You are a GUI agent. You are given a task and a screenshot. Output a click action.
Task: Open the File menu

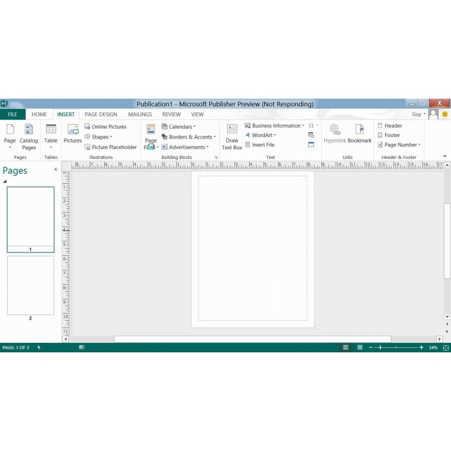(x=12, y=114)
